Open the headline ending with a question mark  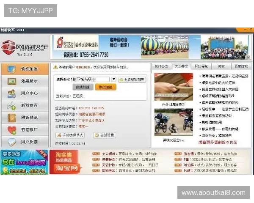pos(218,96)
